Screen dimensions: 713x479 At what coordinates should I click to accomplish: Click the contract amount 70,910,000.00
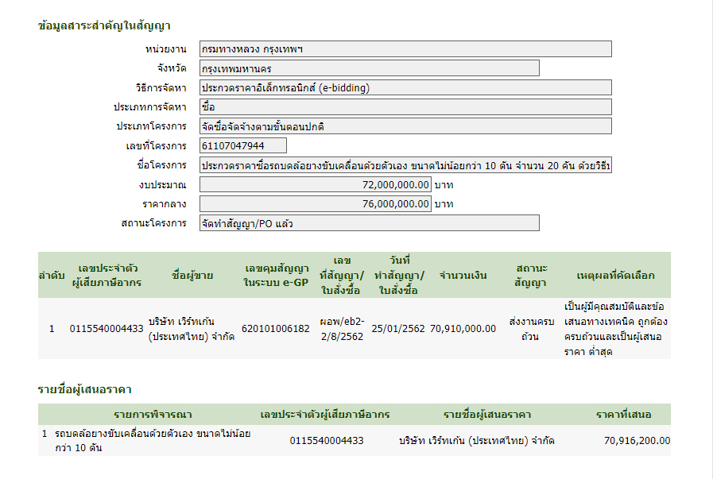tap(463, 328)
